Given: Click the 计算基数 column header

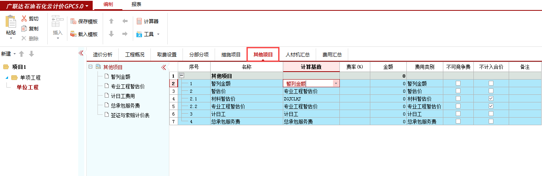Looking at the screenshot, I should 311,67.
